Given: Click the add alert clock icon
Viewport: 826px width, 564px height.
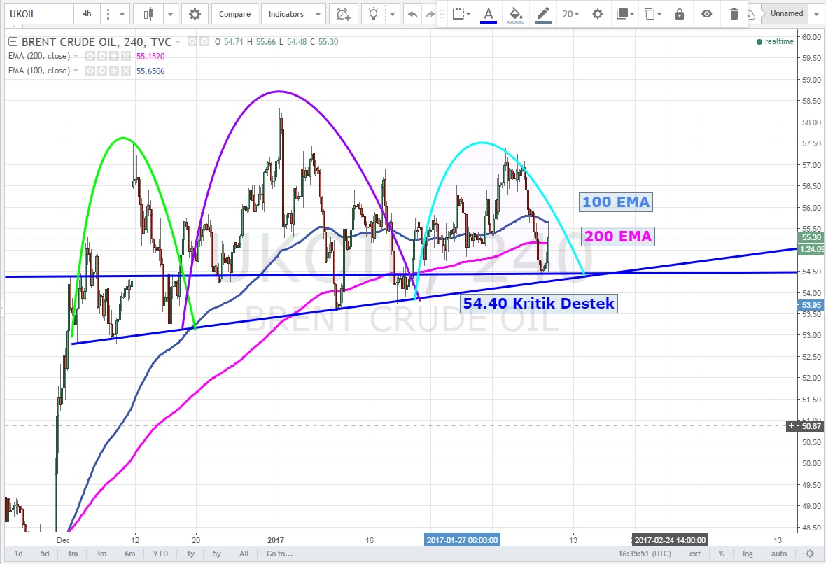Looking at the screenshot, I should pyautogui.click(x=342, y=14).
